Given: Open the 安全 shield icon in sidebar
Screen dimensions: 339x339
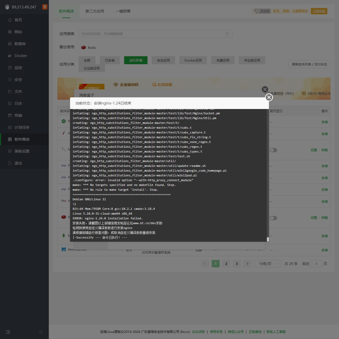Looking at the screenshot, I should [x=10, y=80].
